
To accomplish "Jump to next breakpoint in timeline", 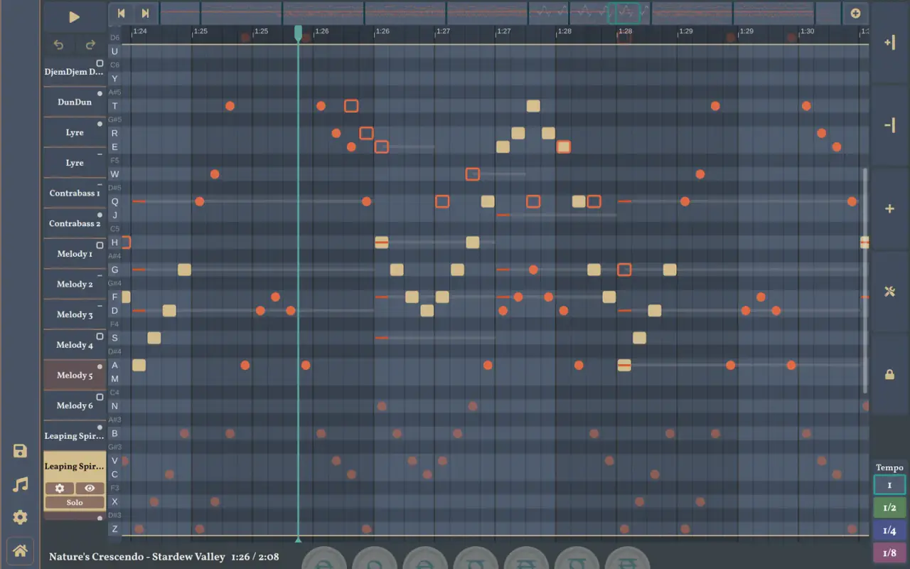I will point(145,14).
